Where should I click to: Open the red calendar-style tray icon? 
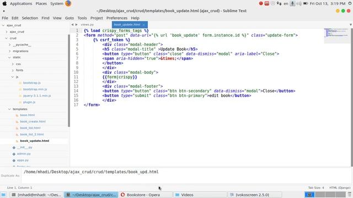tap(267, 3)
